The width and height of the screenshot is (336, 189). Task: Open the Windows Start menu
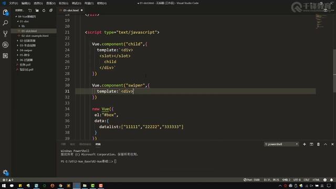click(x=4, y=186)
